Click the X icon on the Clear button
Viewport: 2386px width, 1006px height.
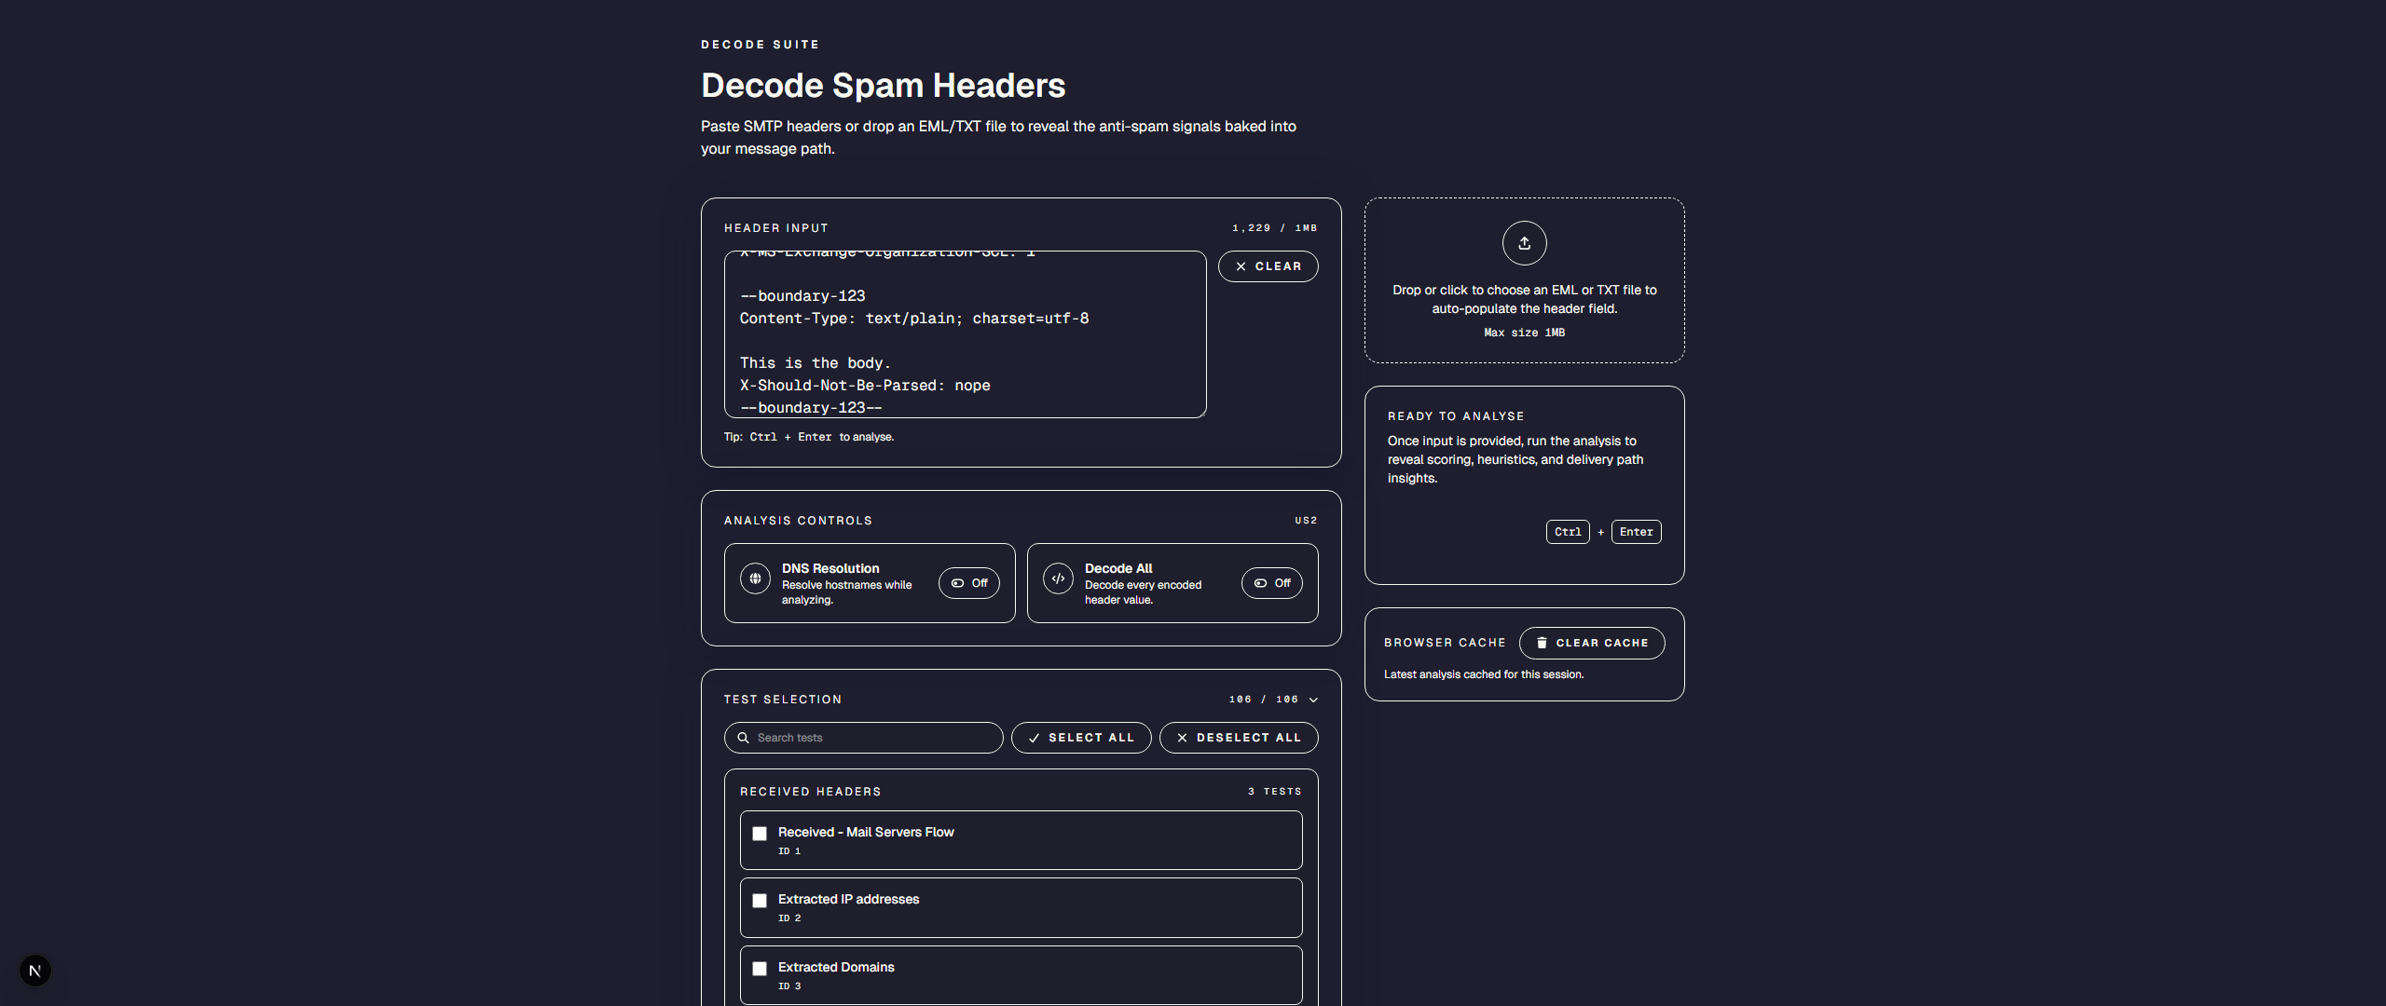pos(1241,266)
